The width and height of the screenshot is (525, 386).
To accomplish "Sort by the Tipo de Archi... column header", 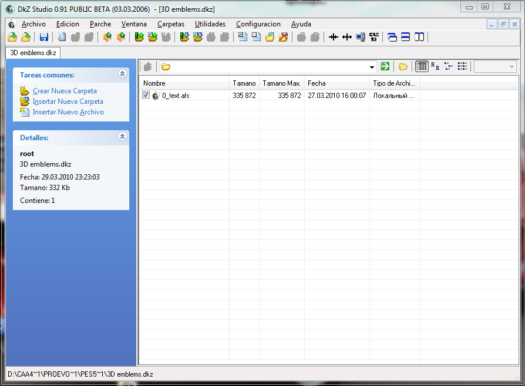I will tap(395, 83).
